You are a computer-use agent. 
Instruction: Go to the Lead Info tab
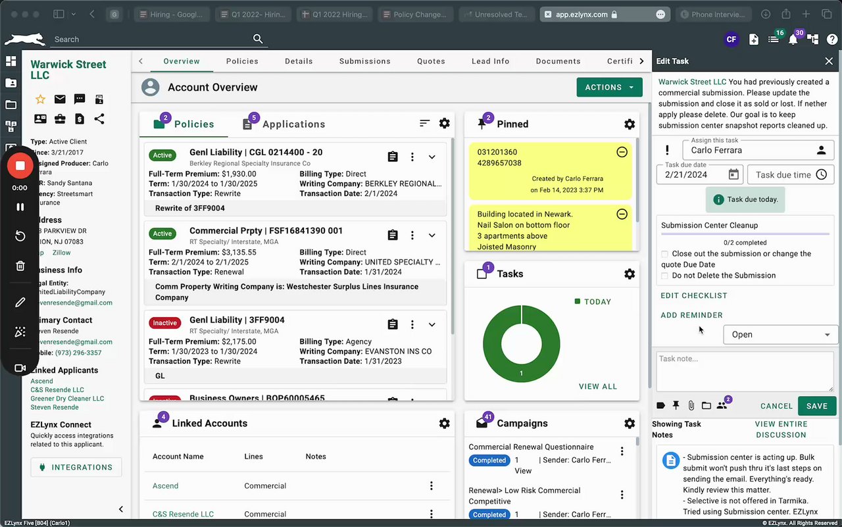coord(491,61)
